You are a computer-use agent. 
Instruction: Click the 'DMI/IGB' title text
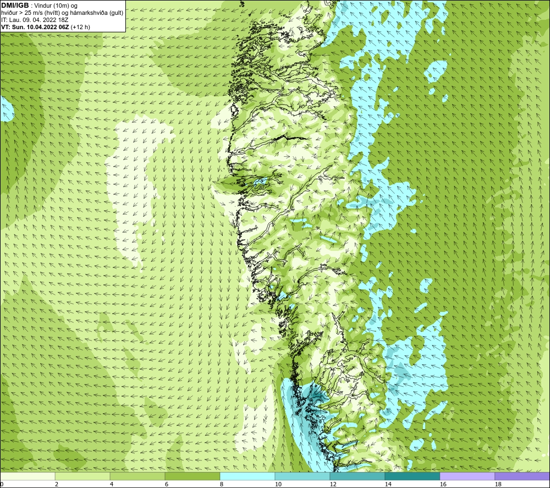[15, 6]
